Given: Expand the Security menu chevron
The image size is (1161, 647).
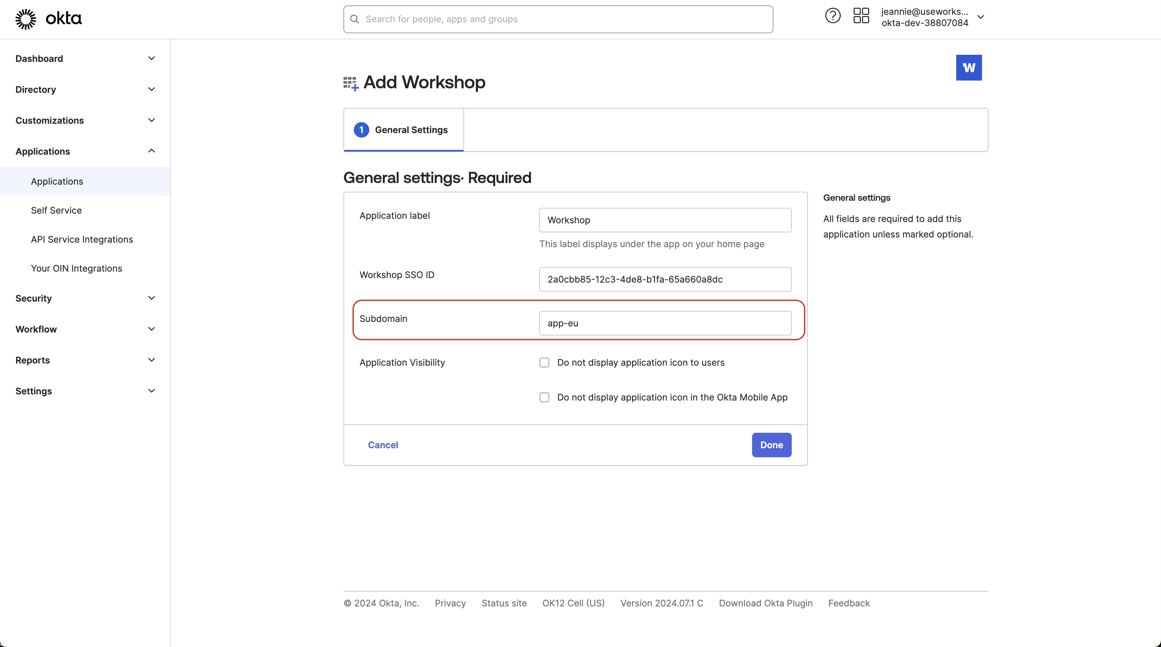Looking at the screenshot, I should pos(152,298).
